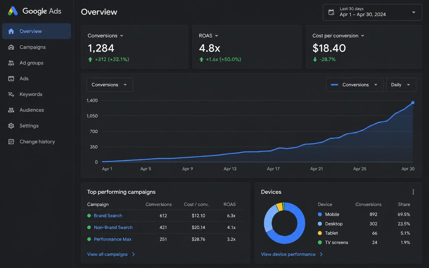Click Mobile blue legend swatch
Image resolution: width=429 pixels, height=268 pixels.
[320, 214]
